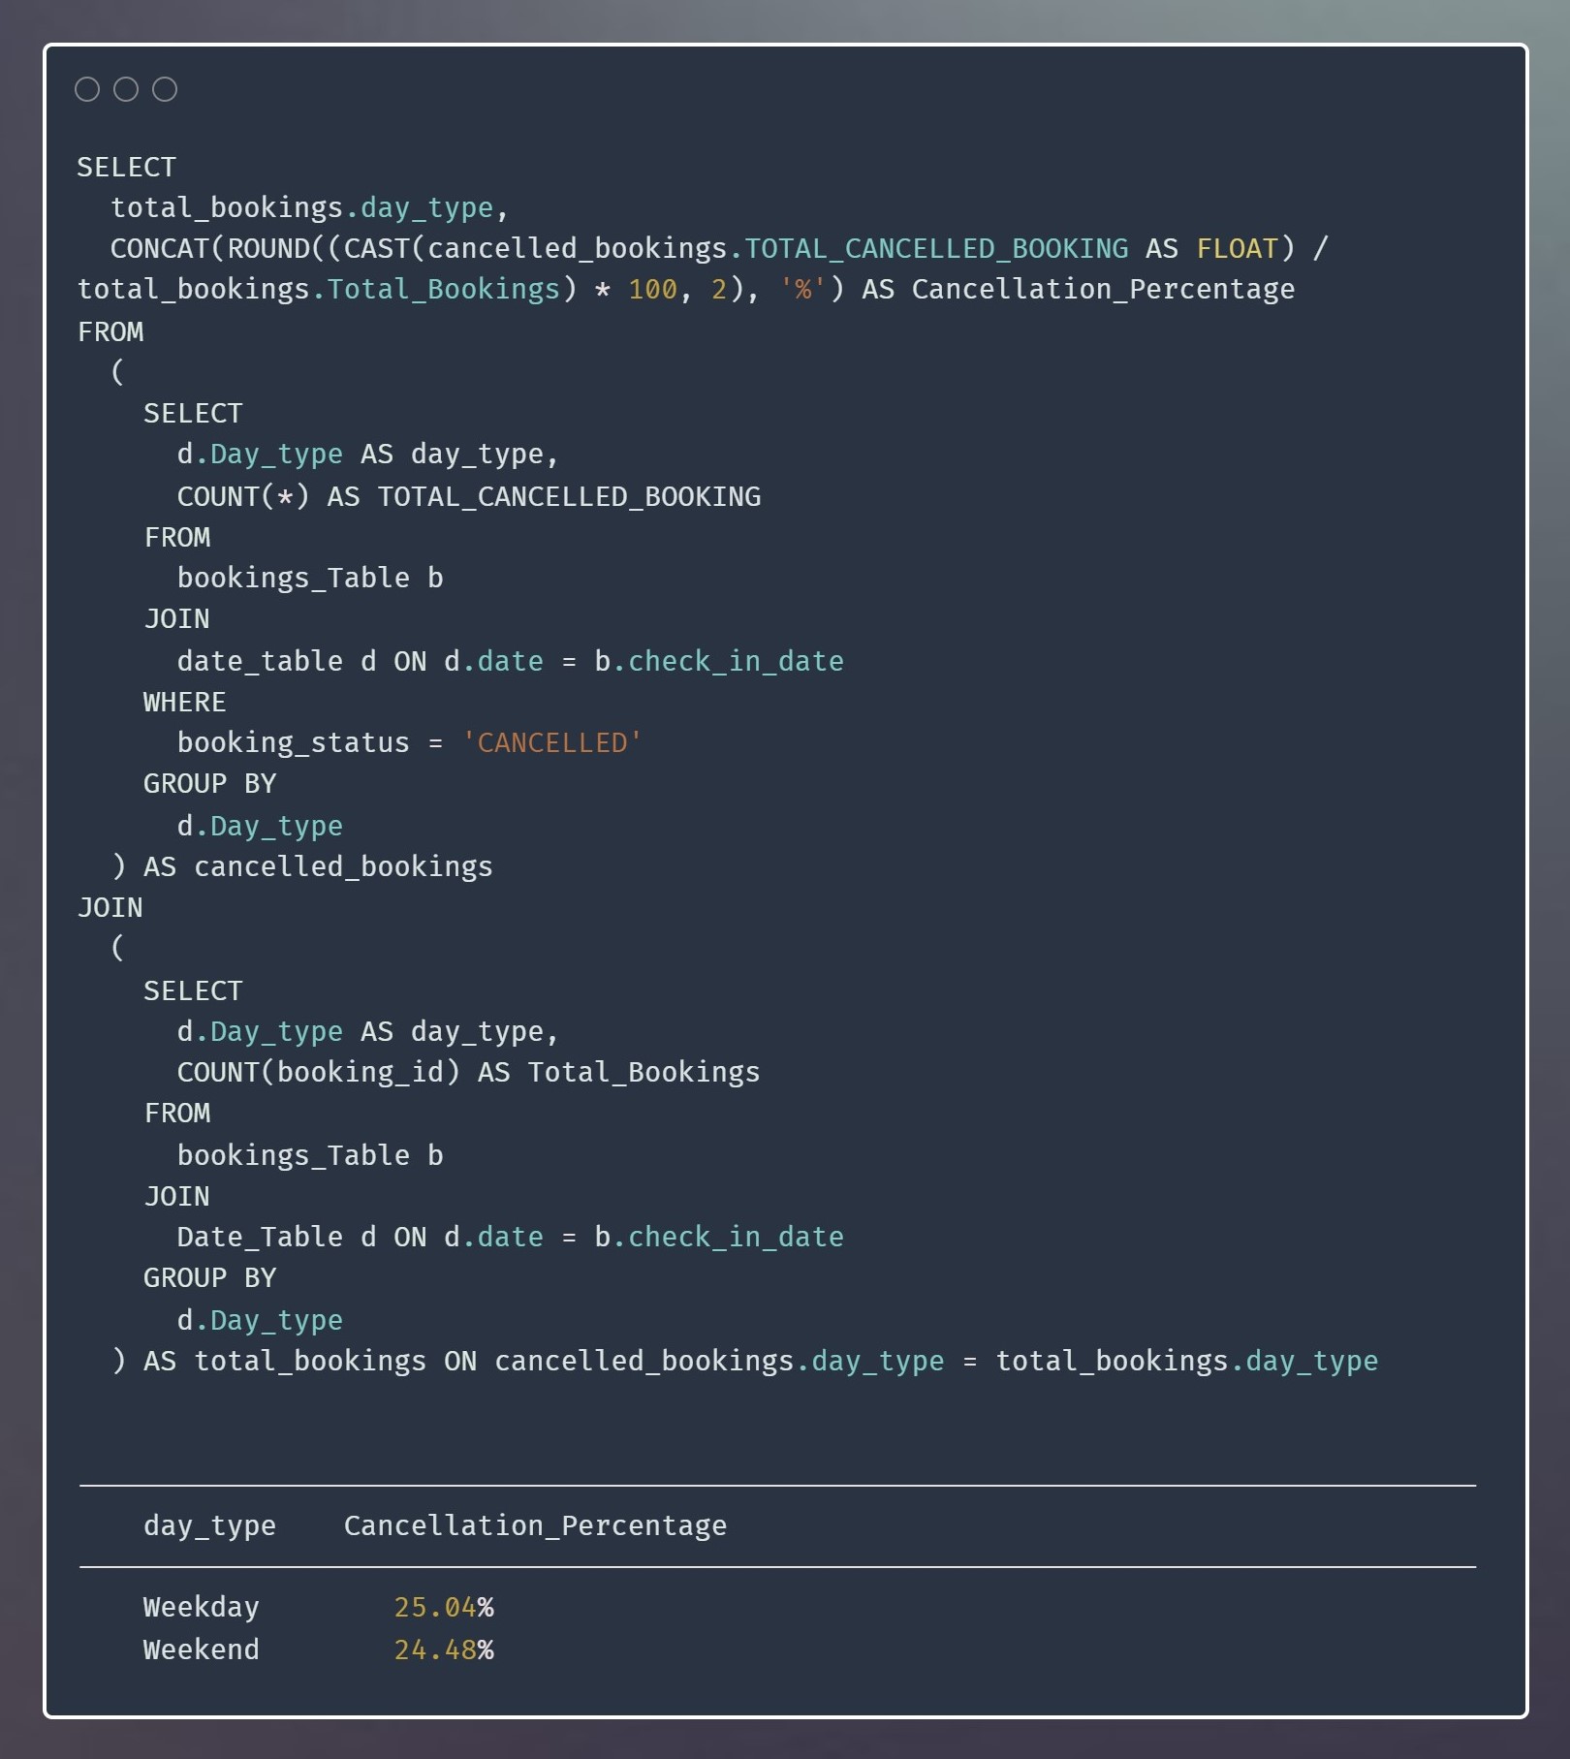Click the leftmost window circle button

click(87, 89)
